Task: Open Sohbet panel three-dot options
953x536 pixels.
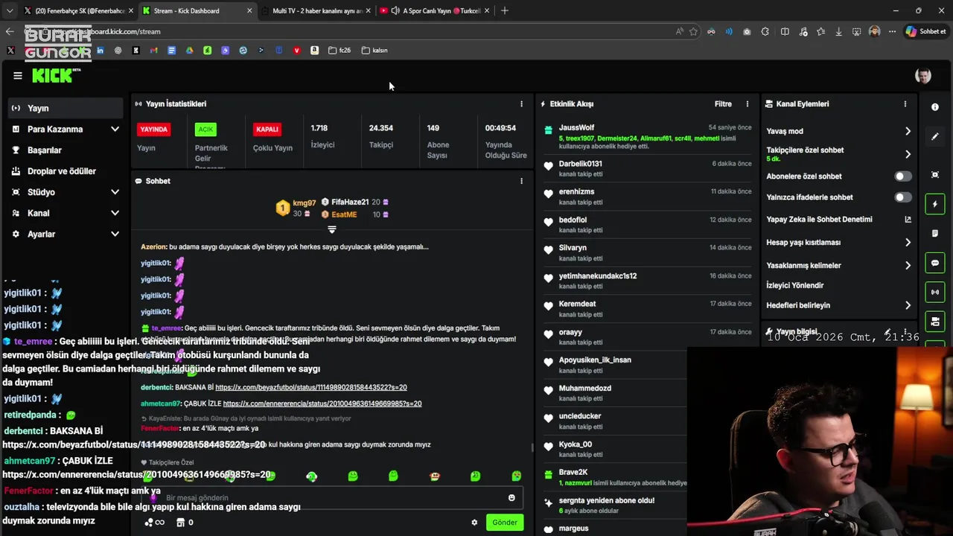Action: pos(521,181)
